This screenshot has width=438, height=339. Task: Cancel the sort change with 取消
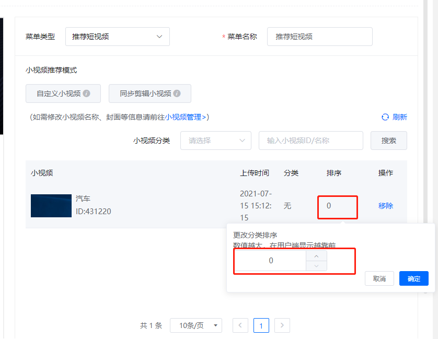(x=379, y=278)
